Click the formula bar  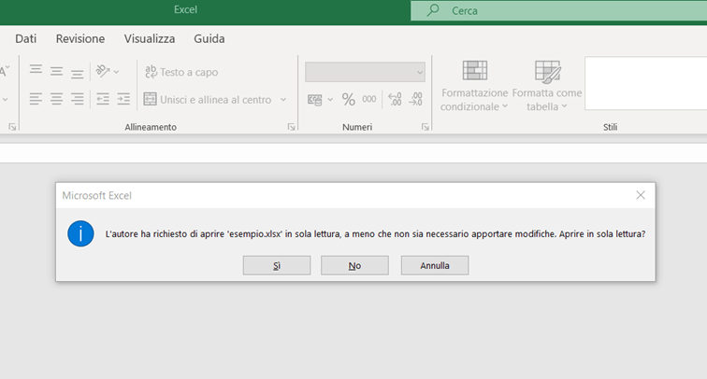point(353,153)
